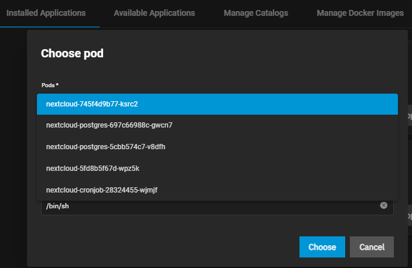The width and height of the screenshot is (412, 268).
Task: Go to the Manage Catalogs tab
Action: click(x=256, y=13)
